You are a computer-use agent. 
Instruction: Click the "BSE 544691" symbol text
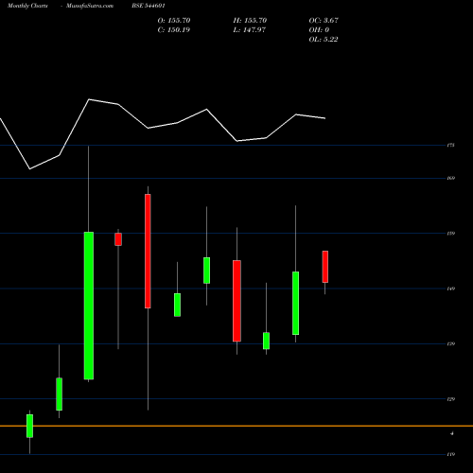pos(149,6)
